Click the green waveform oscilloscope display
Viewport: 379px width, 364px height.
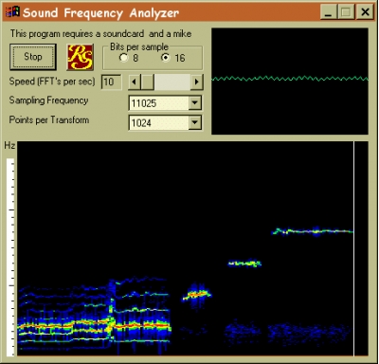(290, 82)
